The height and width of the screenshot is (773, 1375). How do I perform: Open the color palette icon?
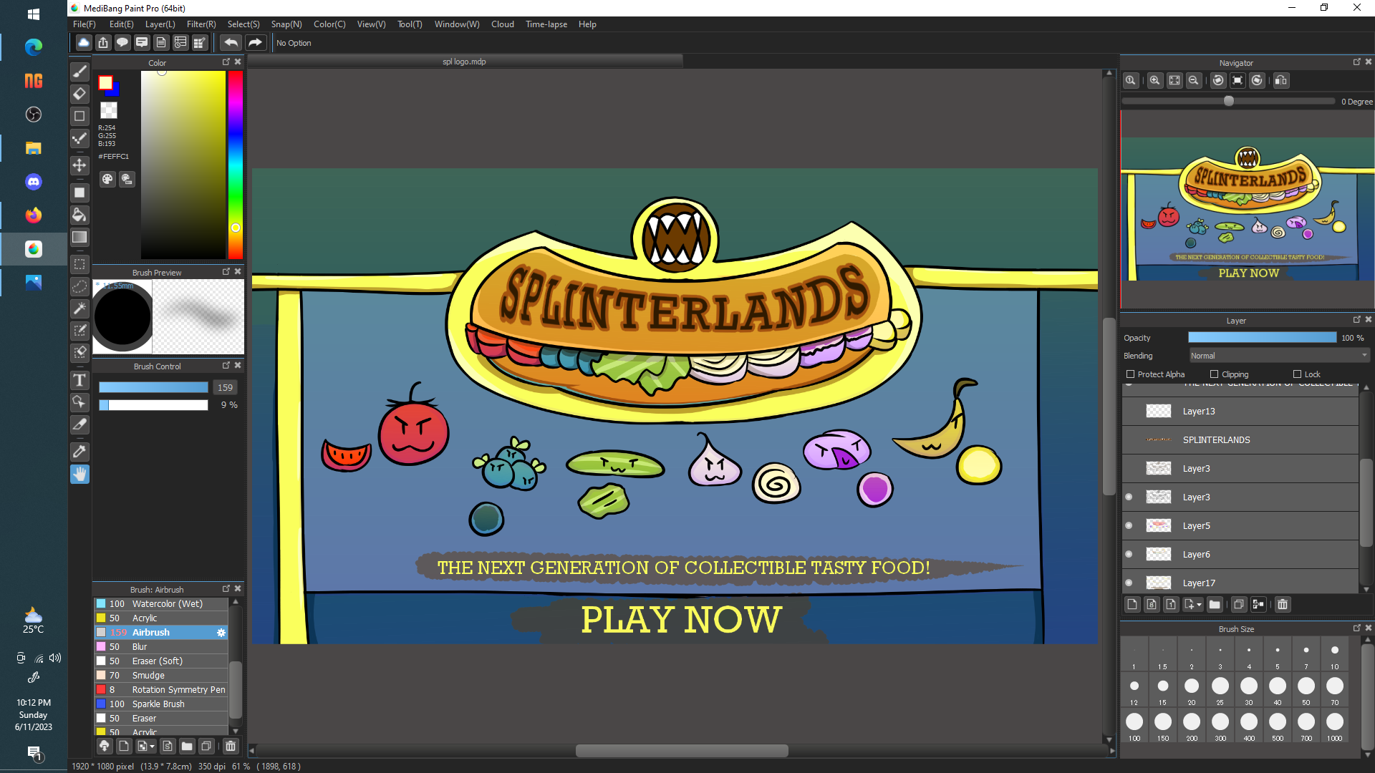107,179
